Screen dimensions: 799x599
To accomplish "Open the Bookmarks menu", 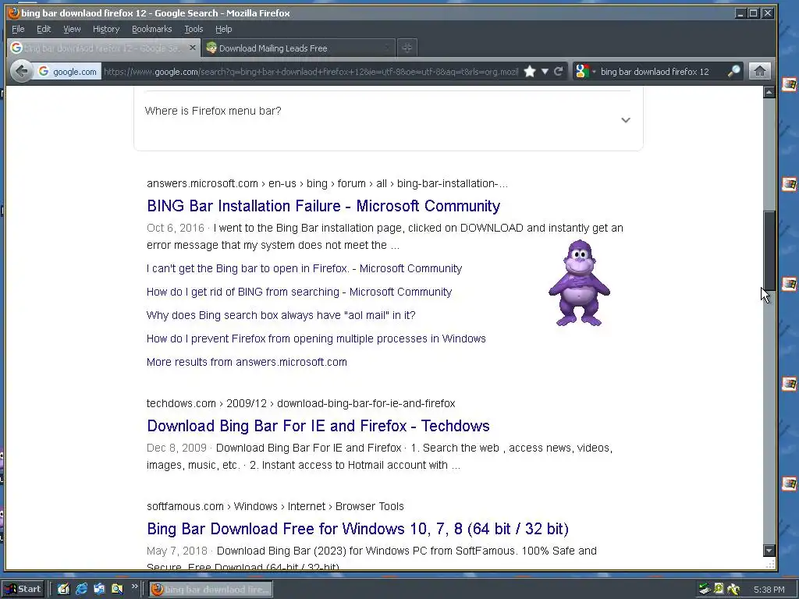I will (x=152, y=29).
